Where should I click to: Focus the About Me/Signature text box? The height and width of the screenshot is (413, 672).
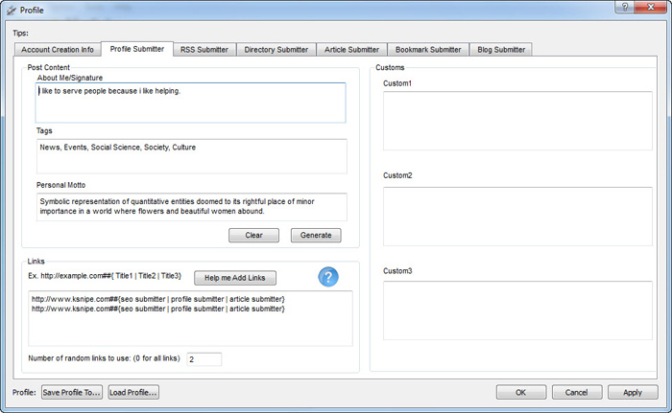[x=190, y=103]
